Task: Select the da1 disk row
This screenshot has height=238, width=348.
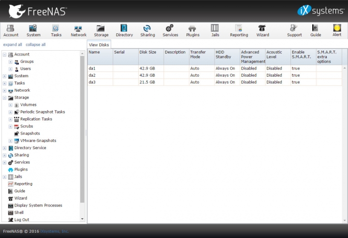Action: pyautogui.click(x=215, y=69)
